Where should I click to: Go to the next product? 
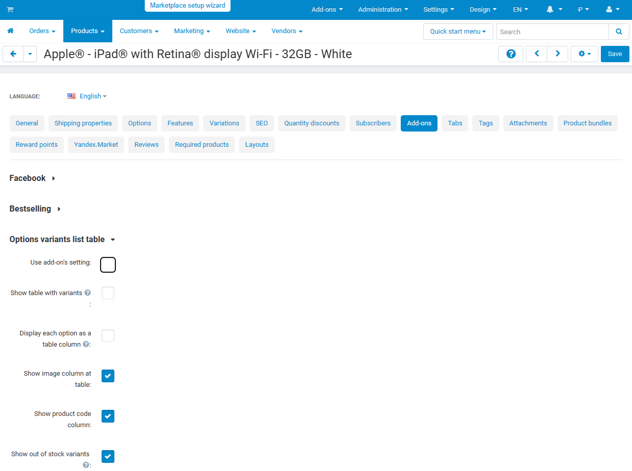click(x=557, y=54)
